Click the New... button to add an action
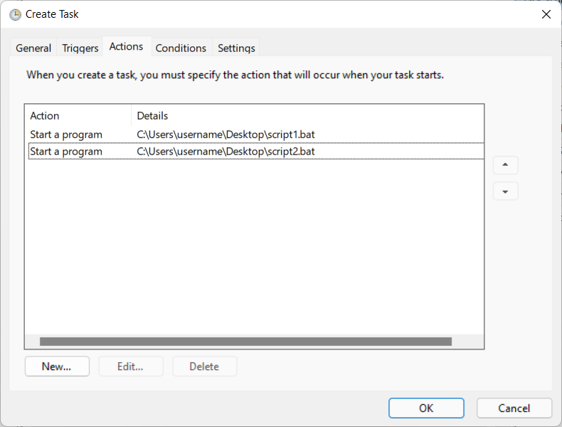Image resolution: width=562 pixels, height=427 pixels. pos(57,367)
